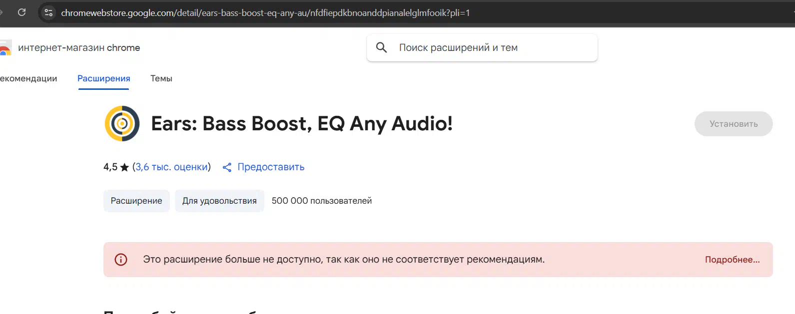The image size is (795, 314).
Task: Select the Для удовольствия category chip
Action: (x=219, y=201)
